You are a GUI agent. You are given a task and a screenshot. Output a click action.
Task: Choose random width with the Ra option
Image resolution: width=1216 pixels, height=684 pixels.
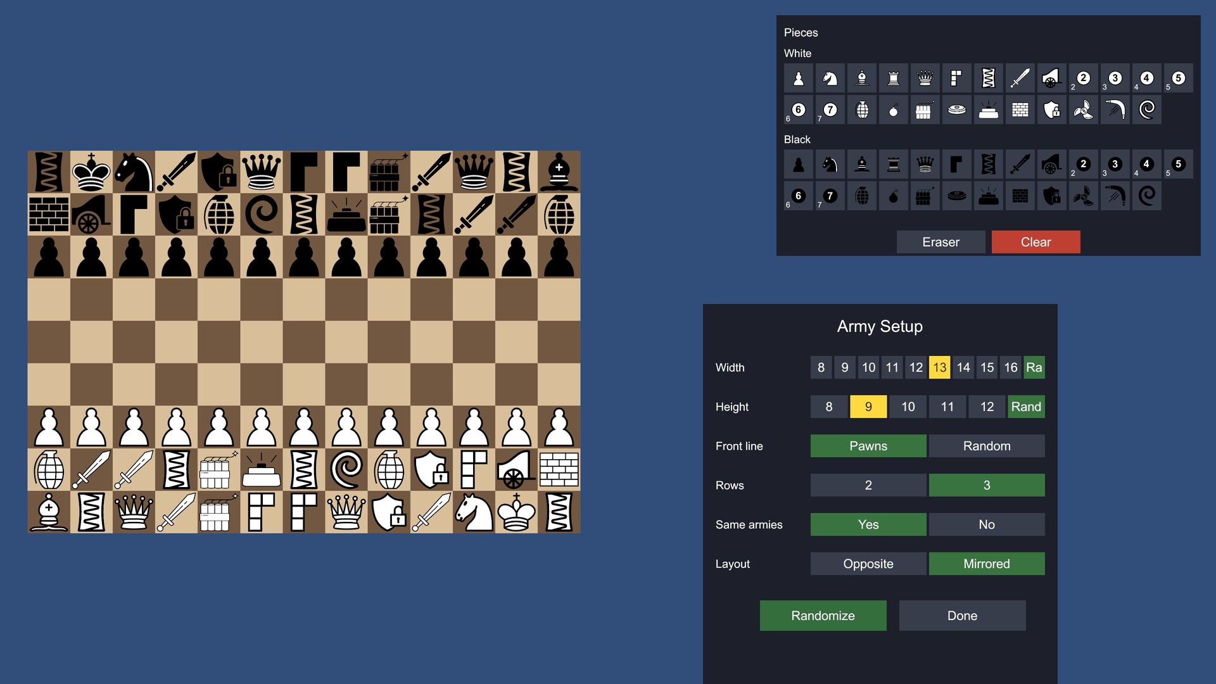pyautogui.click(x=1034, y=367)
